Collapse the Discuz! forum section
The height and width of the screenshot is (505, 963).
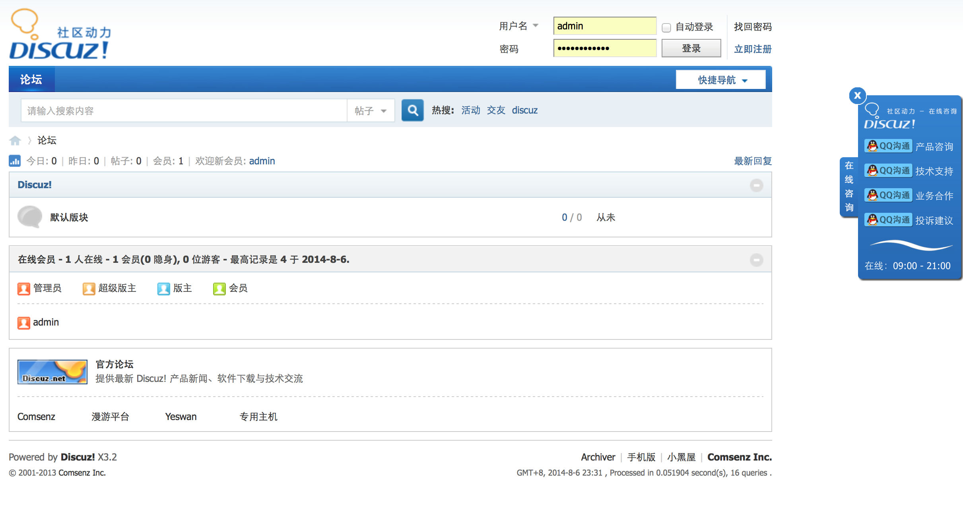point(757,185)
